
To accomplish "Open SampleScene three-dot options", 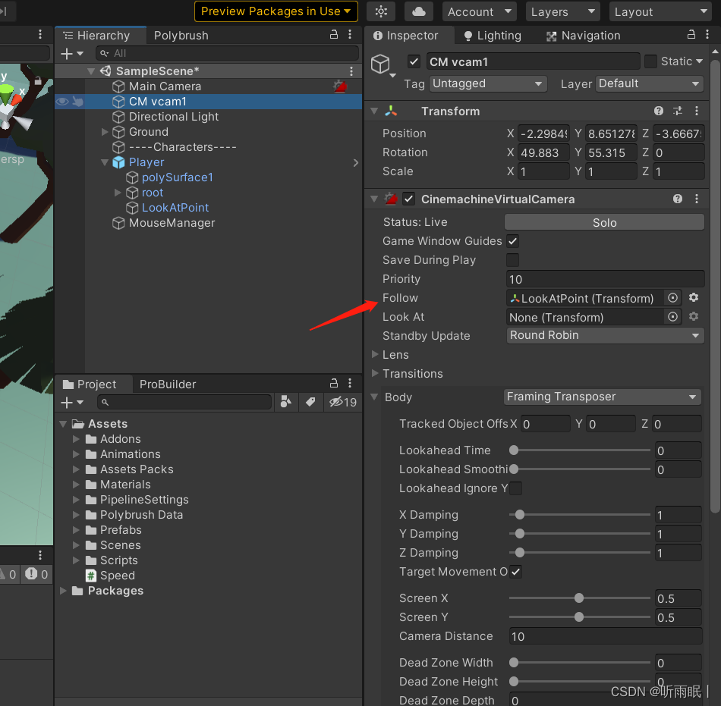I will (x=351, y=71).
